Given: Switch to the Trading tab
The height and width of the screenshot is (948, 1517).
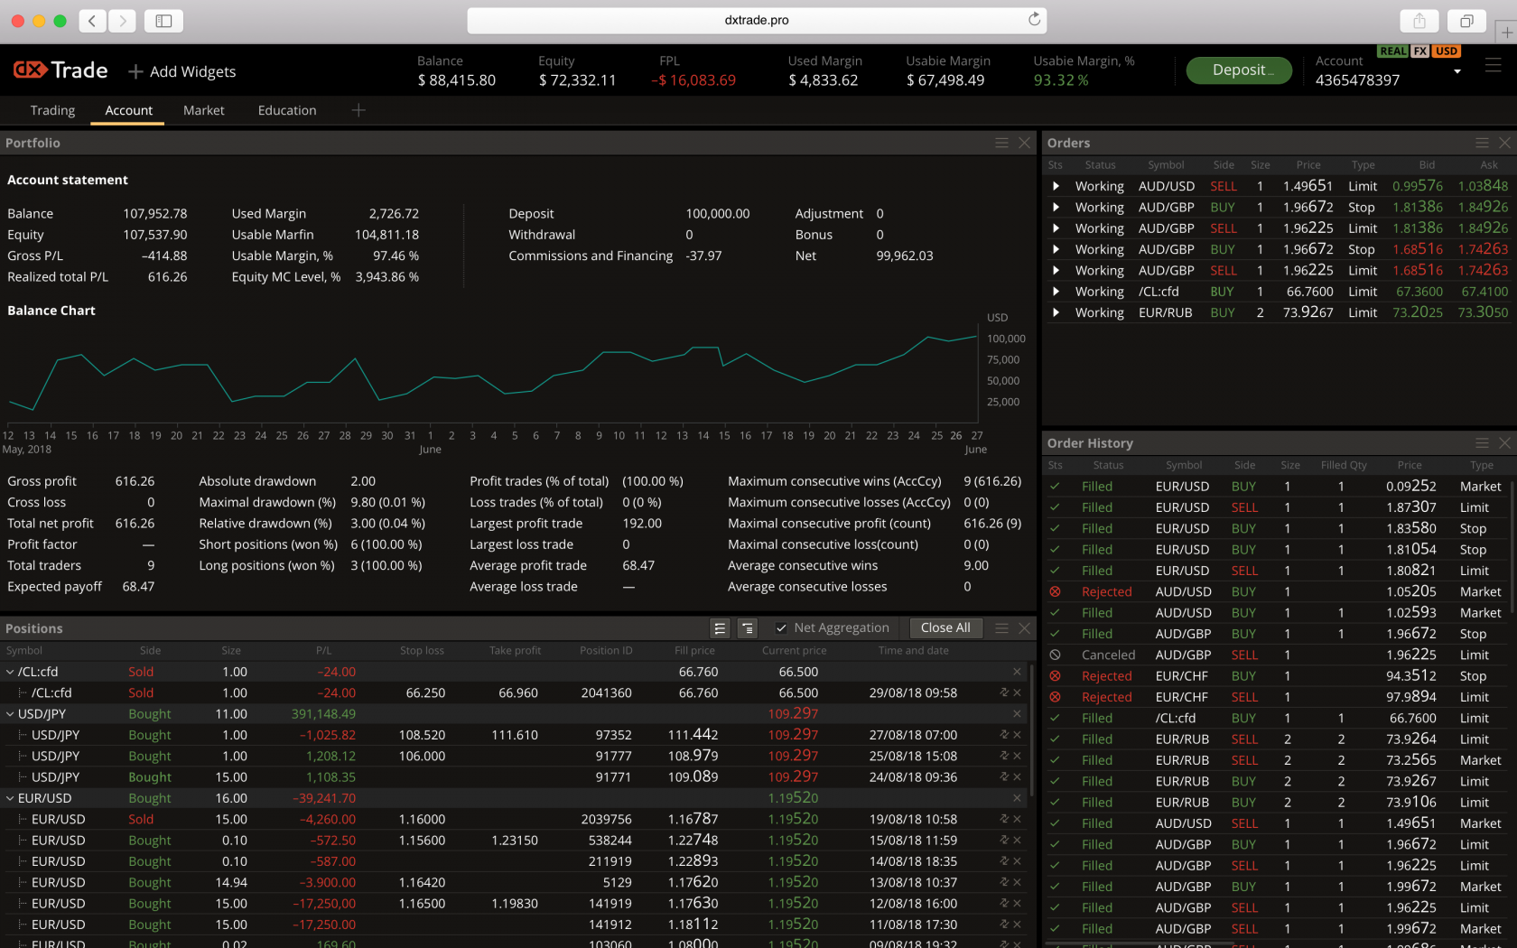Looking at the screenshot, I should click(51, 110).
